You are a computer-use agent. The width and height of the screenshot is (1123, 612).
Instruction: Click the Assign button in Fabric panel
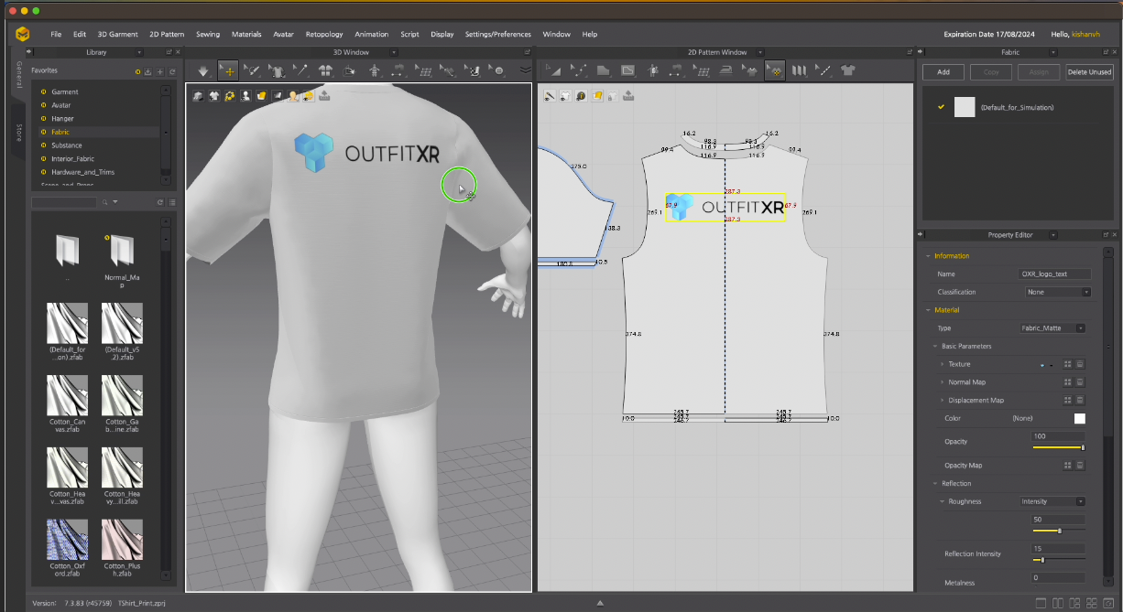click(1039, 71)
